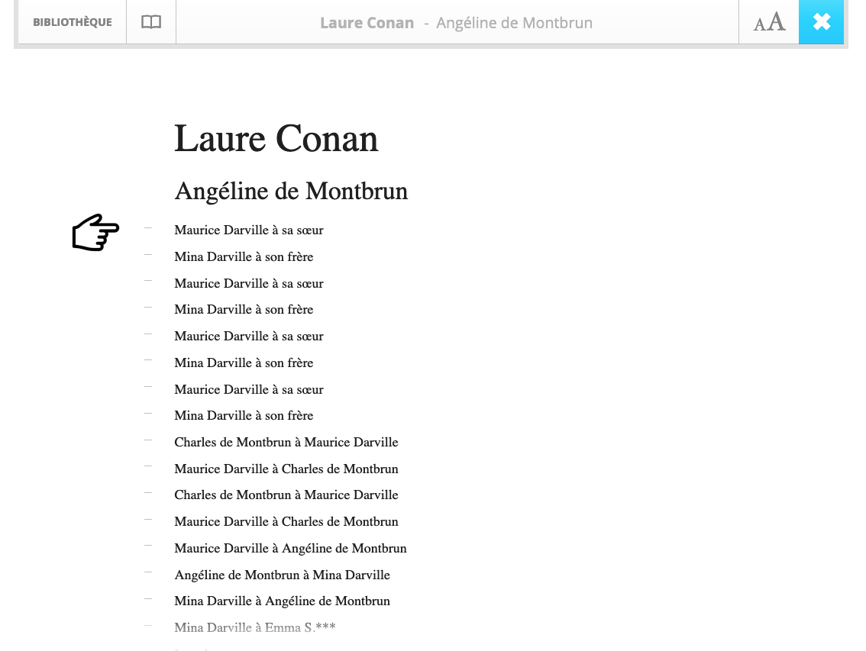The image size is (866, 651).
Task: Open last 'Maurice Darville à sa sœur' chapter
Action: (248, 390)
